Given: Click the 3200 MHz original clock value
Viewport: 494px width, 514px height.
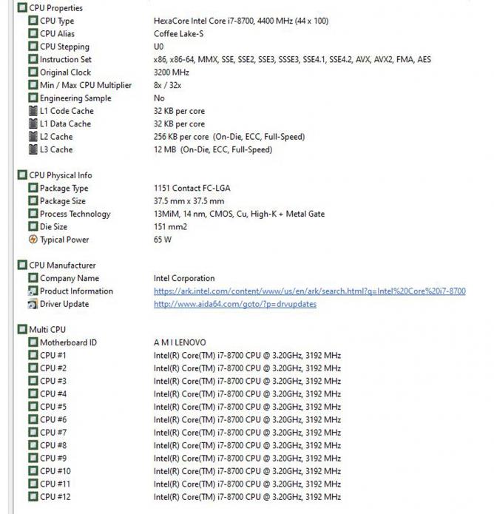Looking at the screenshot, I should pyautogui.click(x=172, y=72).
